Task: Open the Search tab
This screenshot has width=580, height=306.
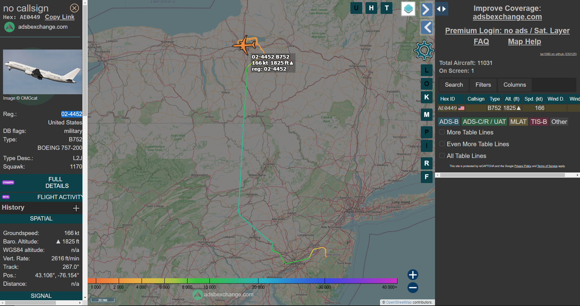Action: click(454, 85)
